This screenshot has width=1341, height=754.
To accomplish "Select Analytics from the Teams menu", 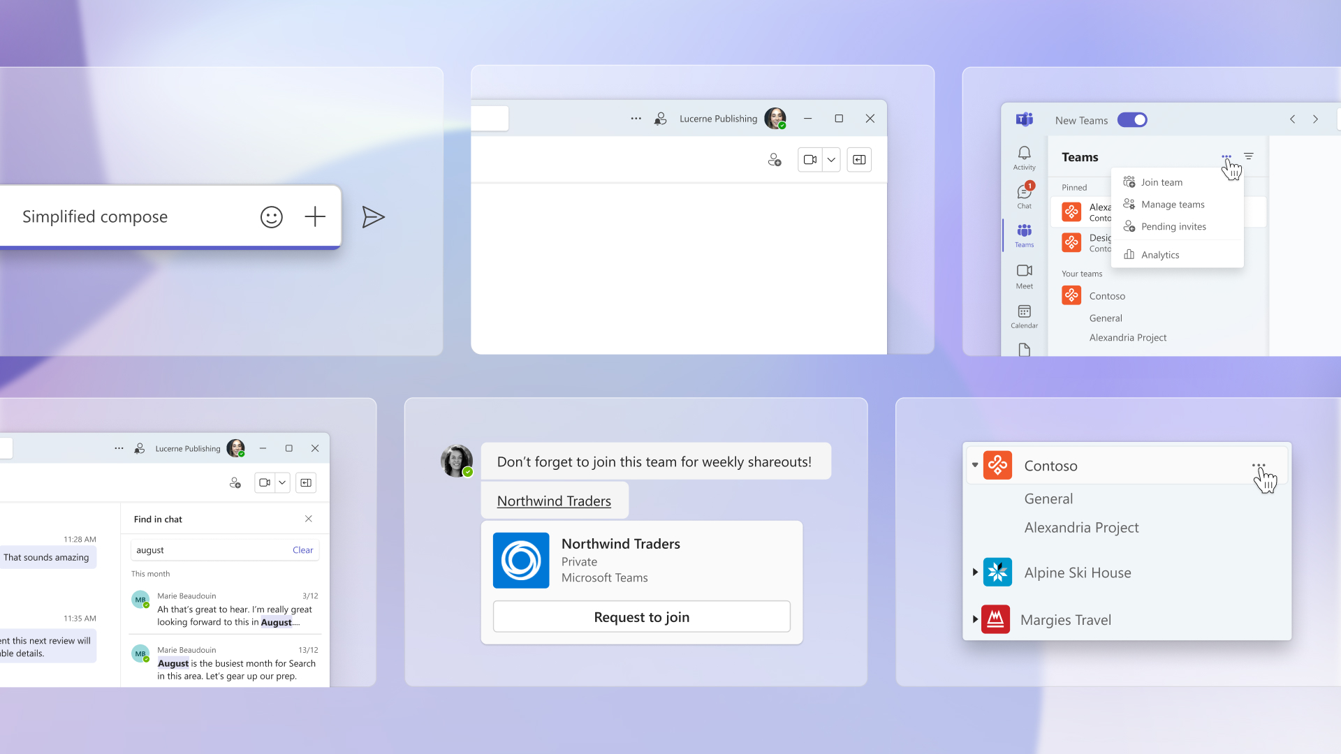I will (x=1158, y=254).
